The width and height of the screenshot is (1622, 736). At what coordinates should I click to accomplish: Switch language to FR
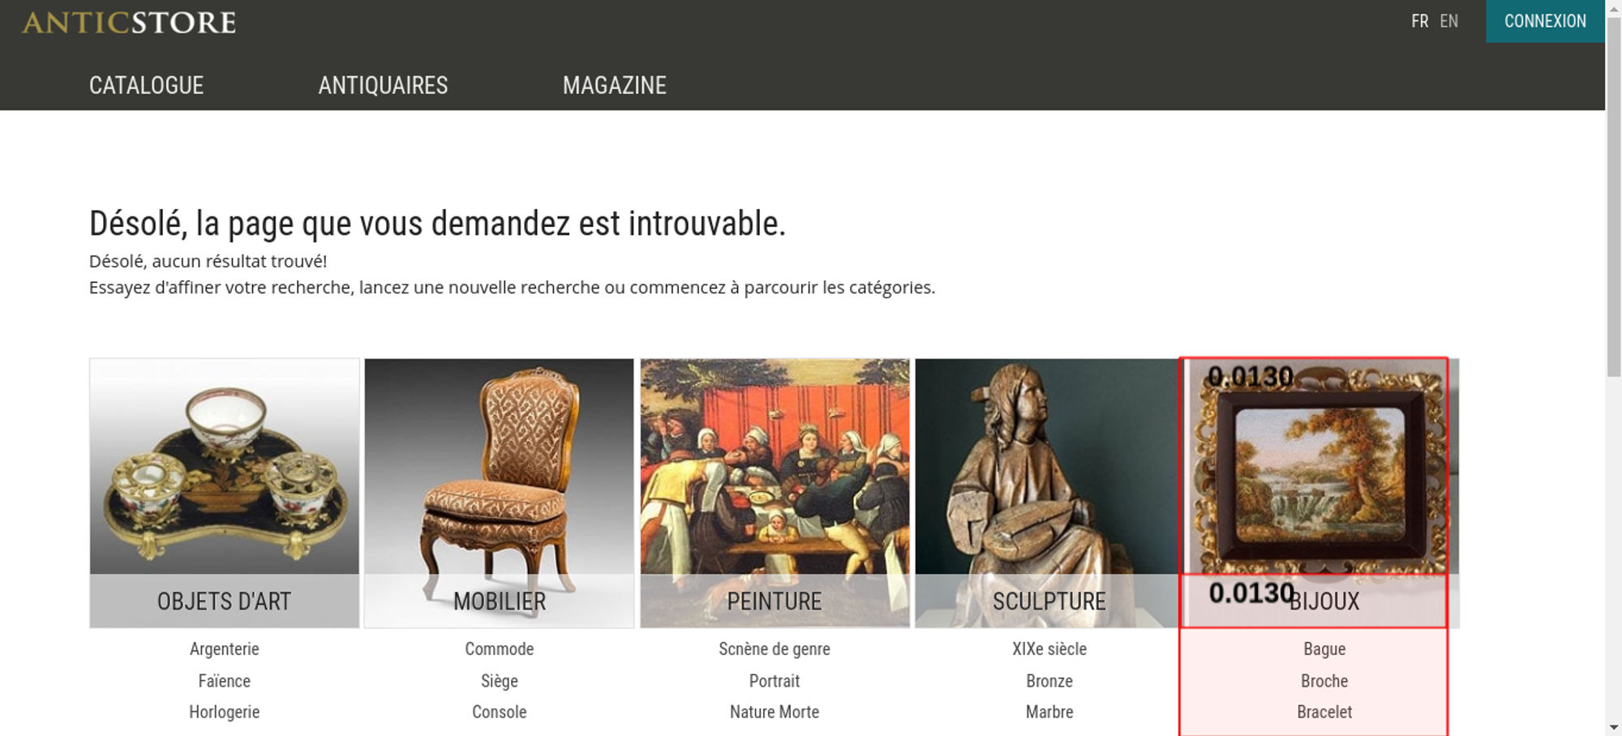1419,21
